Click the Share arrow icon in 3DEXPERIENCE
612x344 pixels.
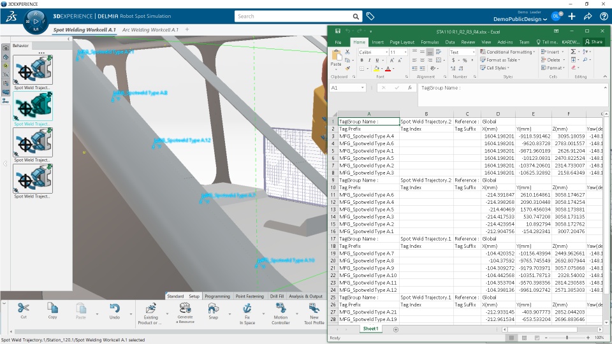588,17
